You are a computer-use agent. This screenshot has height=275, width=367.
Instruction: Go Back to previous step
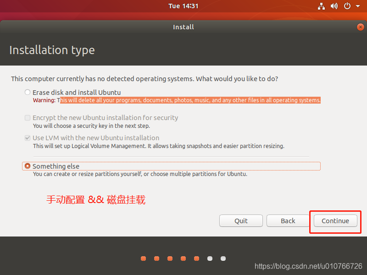(288, 221)
